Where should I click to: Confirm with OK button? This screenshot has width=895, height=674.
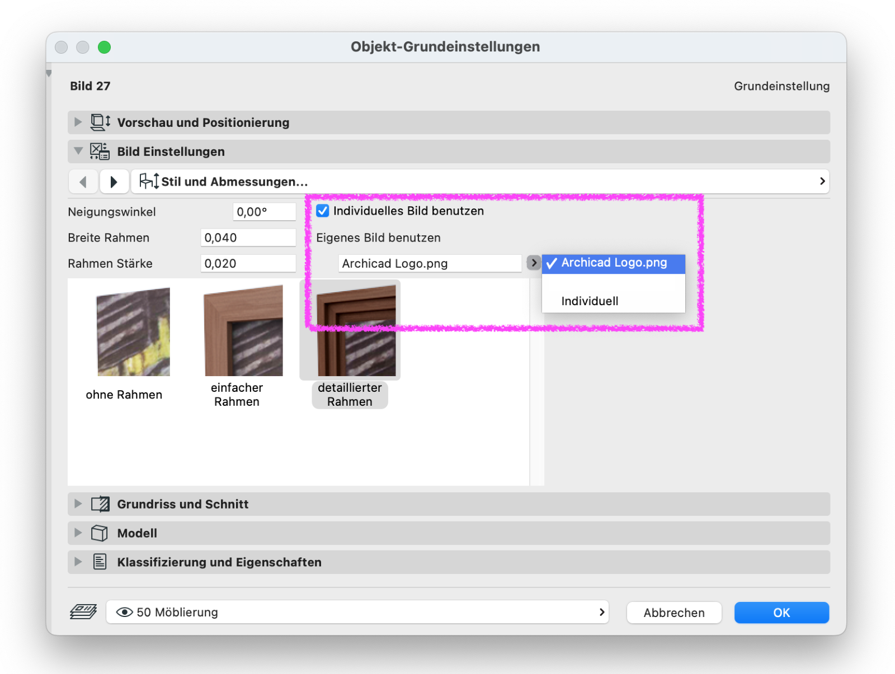(781, 613)
